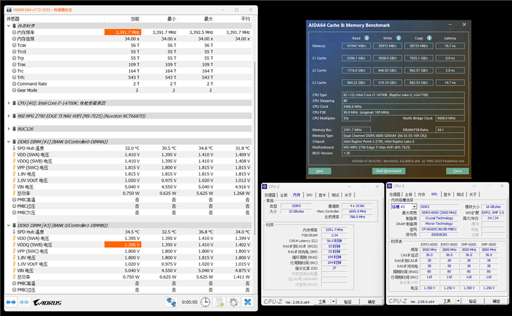Image resolution: width=512 pixels, height=316 pixels.
Task: Click the clock reset icon beside 0:05:05
Action: [205, 302]
